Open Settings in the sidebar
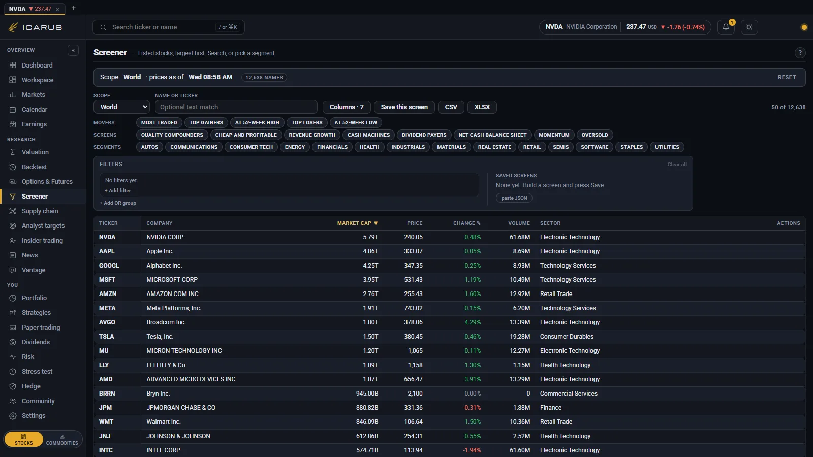The image size is (813, 457). click(34, 415)
